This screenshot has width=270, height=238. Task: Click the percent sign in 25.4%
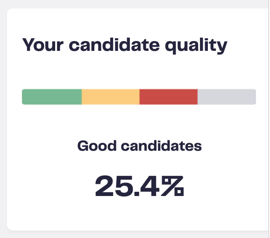172,186
